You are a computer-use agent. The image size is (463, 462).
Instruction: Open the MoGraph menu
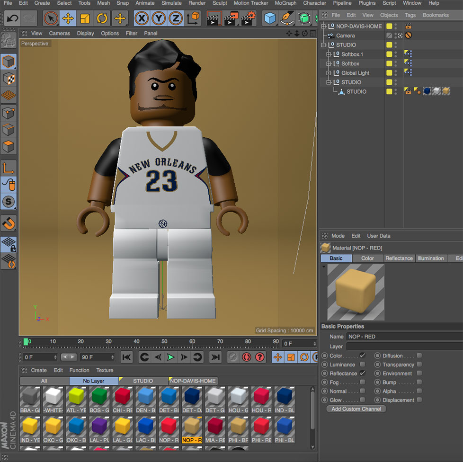285,3
